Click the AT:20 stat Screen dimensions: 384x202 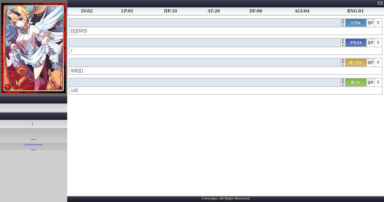[x=213, y=11]
